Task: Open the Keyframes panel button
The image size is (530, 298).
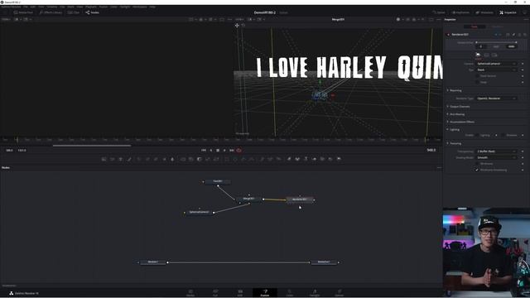Action: (x=460, y=12)
